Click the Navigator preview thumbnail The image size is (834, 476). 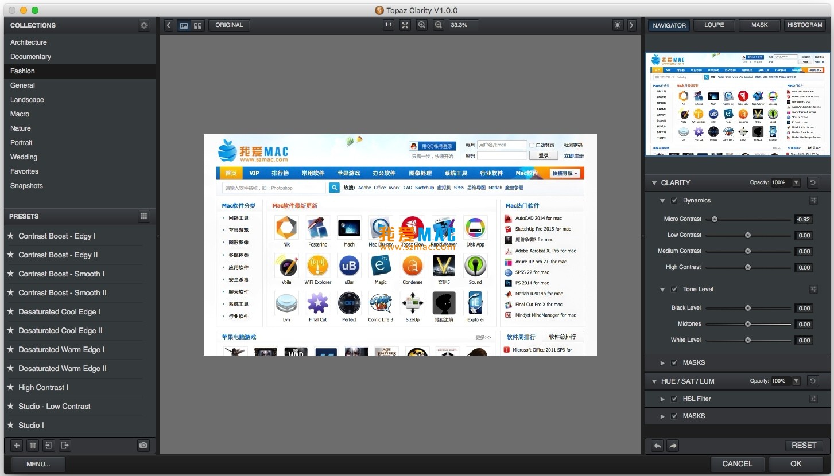[738, 104]
